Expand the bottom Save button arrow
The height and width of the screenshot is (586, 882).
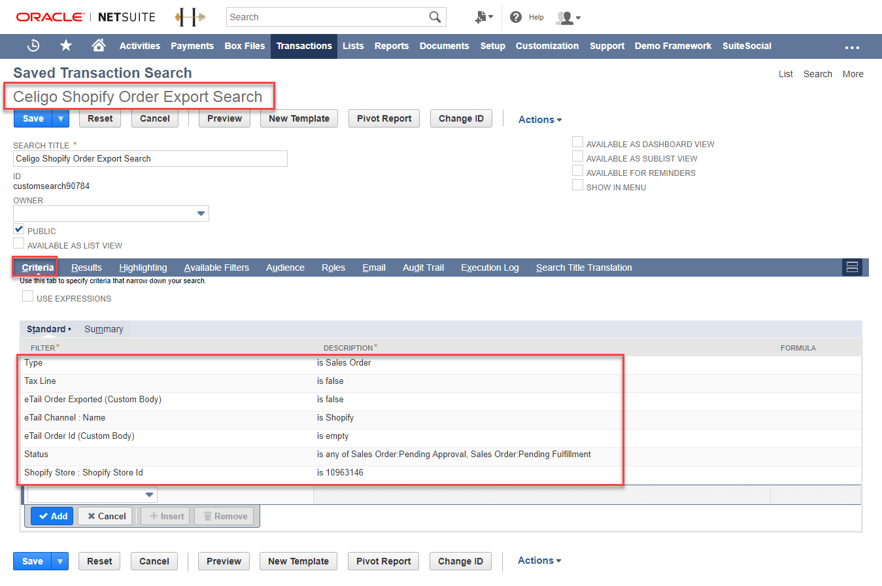60,561
